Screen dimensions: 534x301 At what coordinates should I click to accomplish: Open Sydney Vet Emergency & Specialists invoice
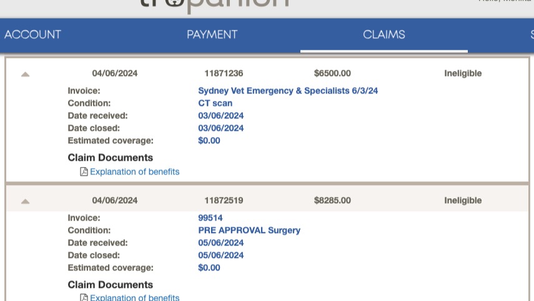tap(288, 91)
